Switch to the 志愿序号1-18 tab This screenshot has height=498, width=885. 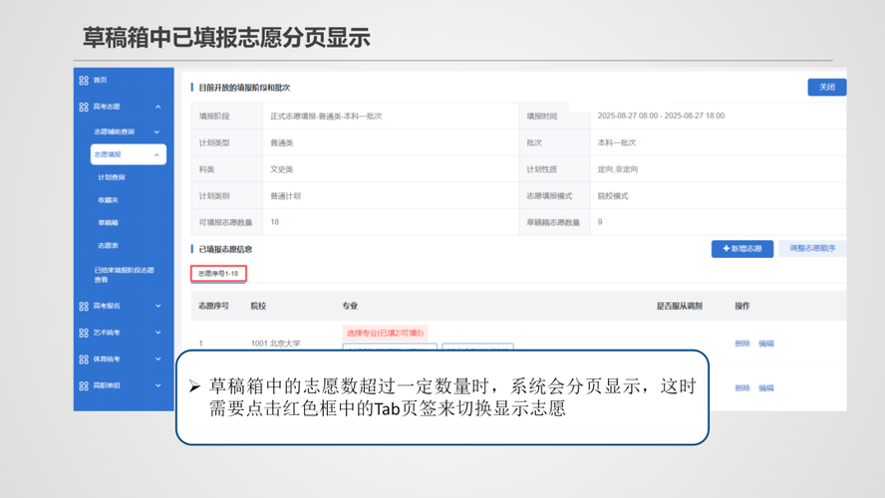(218, 274)
